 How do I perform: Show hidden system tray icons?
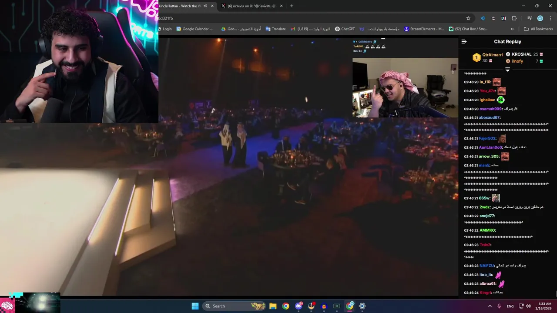[490, 306]
